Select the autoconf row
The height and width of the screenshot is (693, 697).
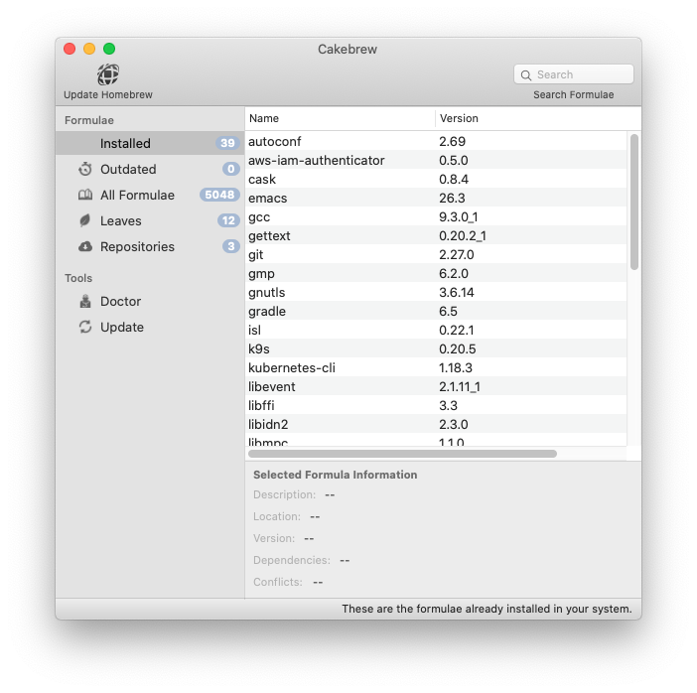pyautogui.click(x=436, y=141)
